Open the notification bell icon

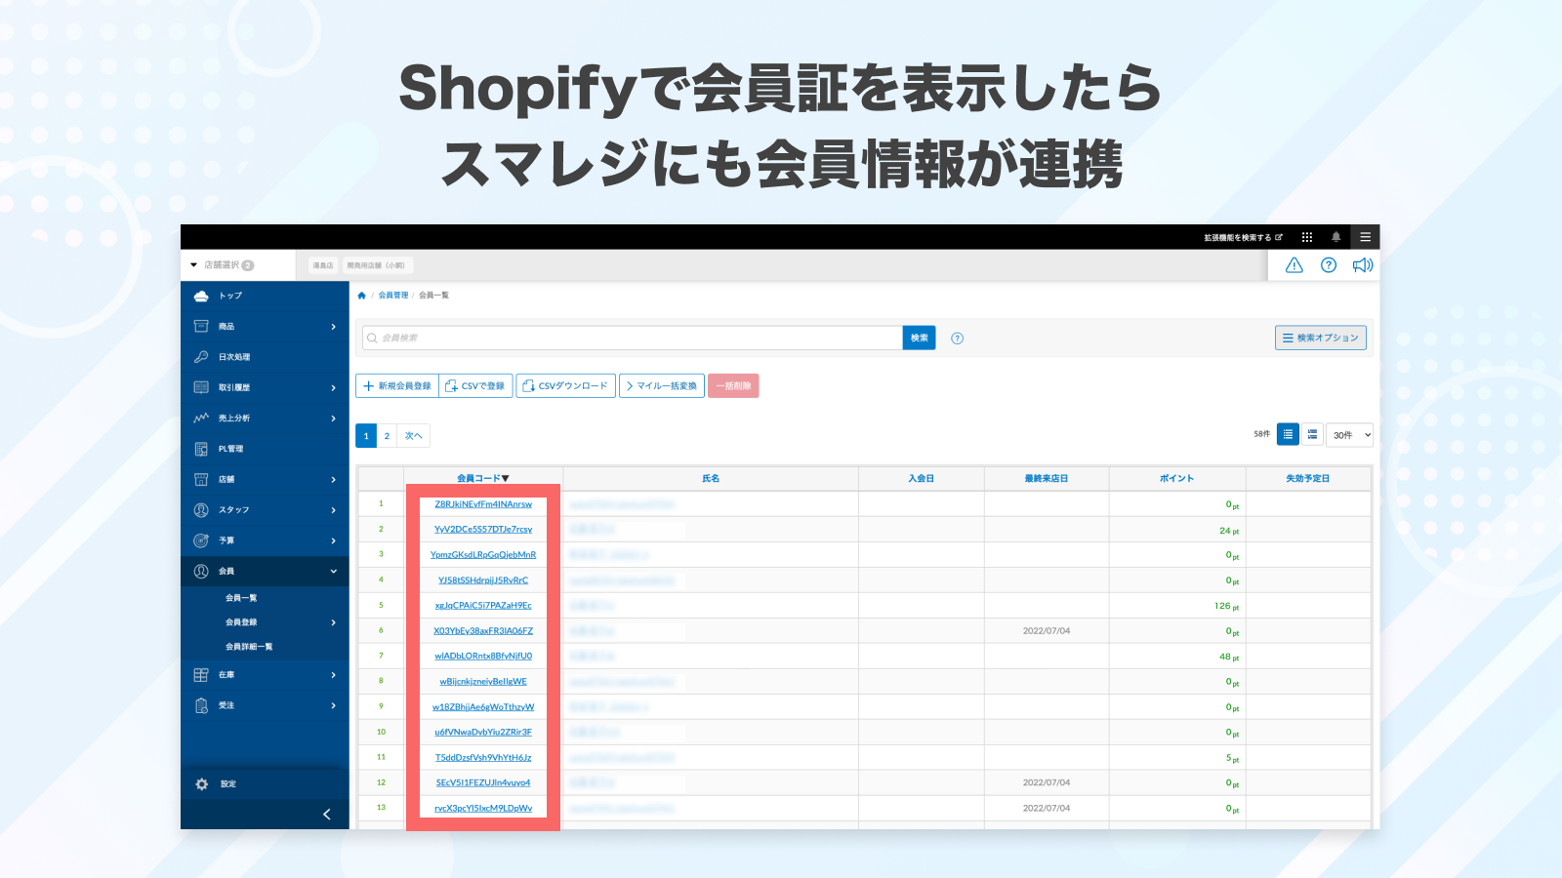tap(1336, 236)
